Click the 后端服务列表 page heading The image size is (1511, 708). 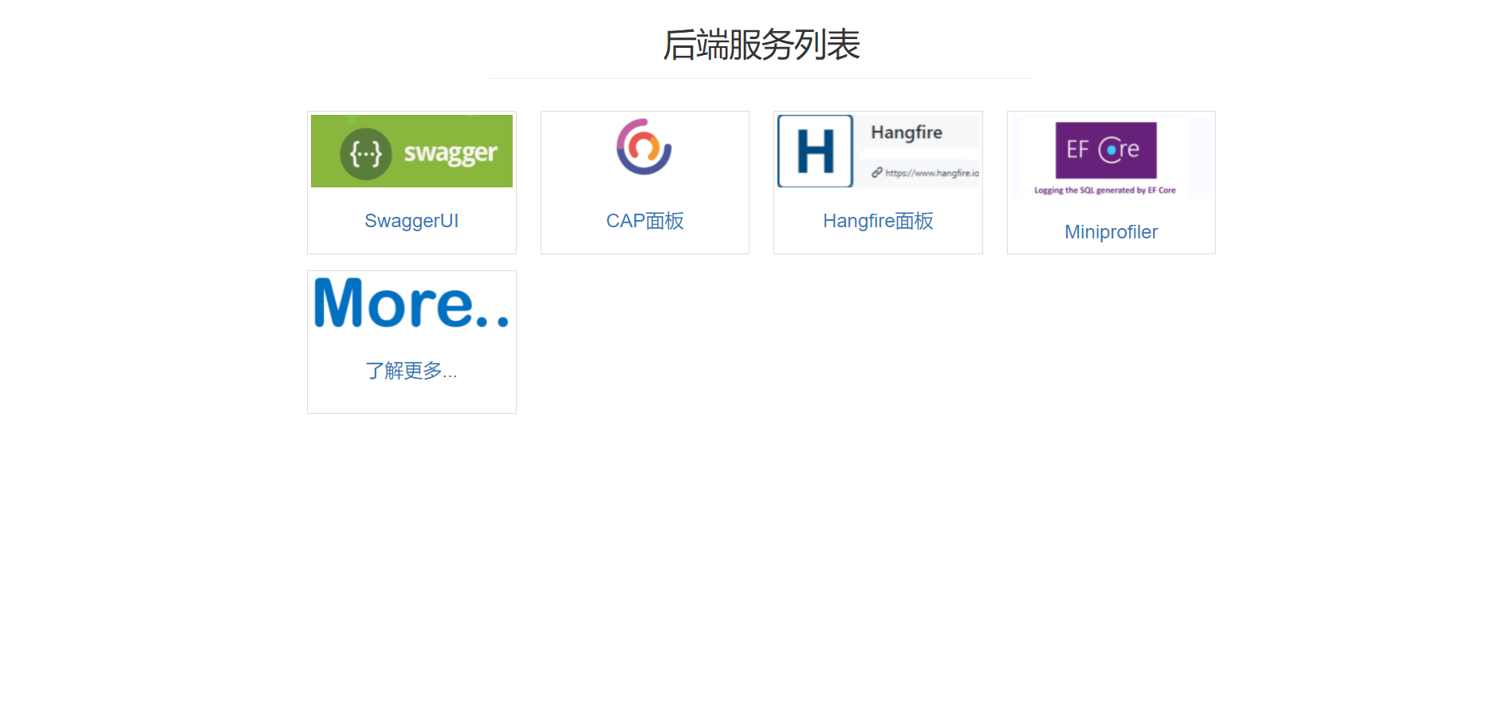761,45
